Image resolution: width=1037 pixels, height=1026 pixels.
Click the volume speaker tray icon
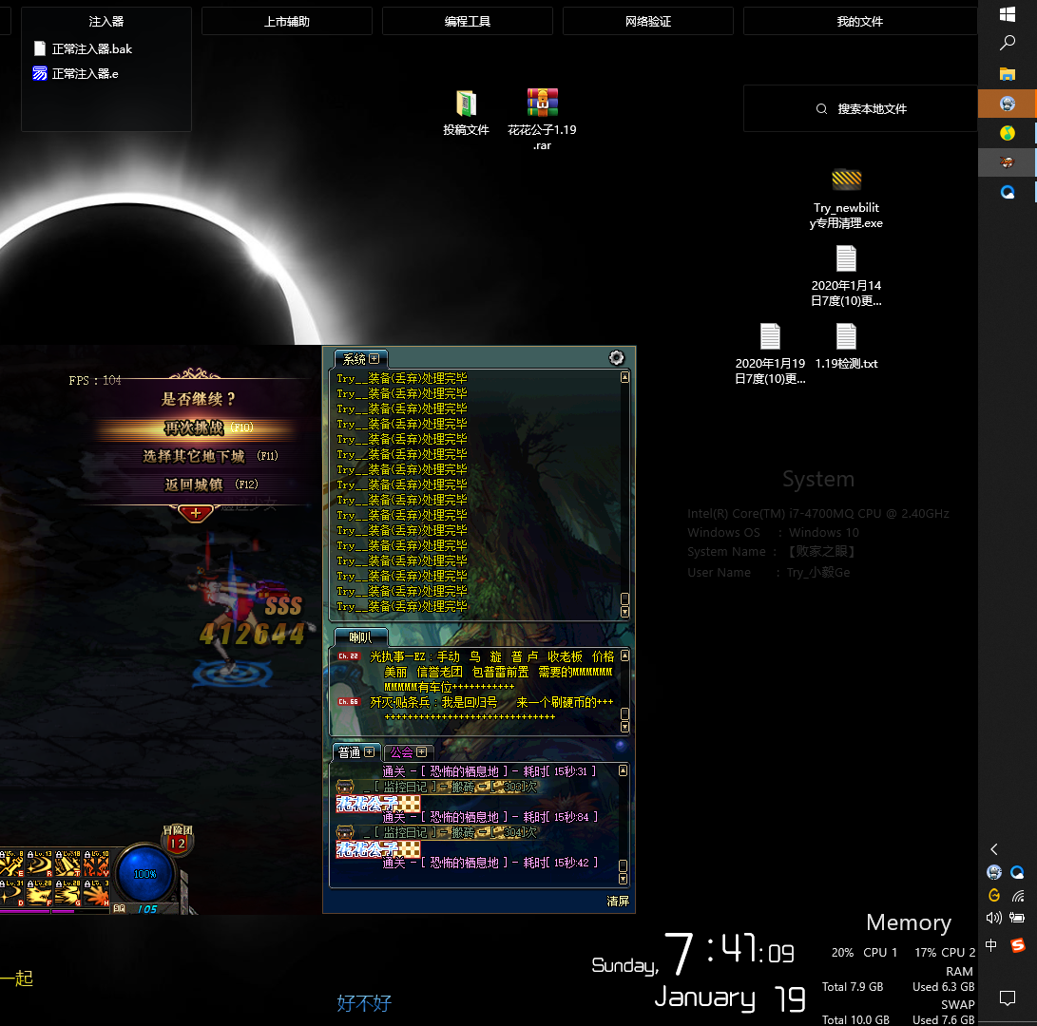point(994,918)
